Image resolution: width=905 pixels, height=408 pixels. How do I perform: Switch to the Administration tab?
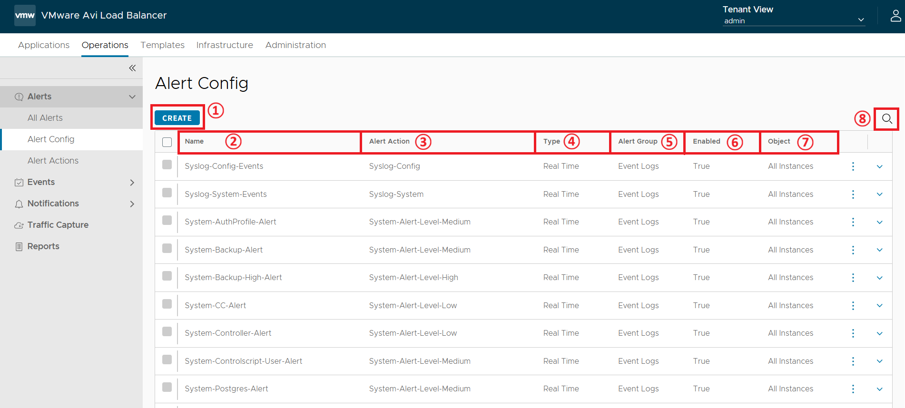pyautogui.click(x=295, y=45)
